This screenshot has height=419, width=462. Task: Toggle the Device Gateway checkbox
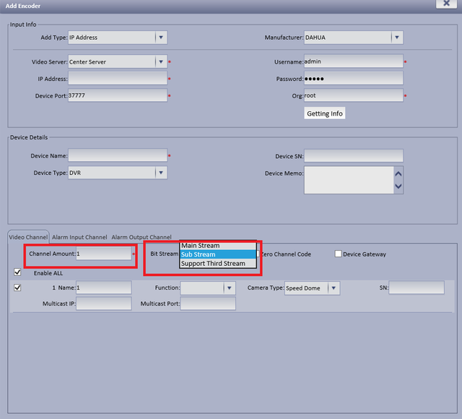339,254
